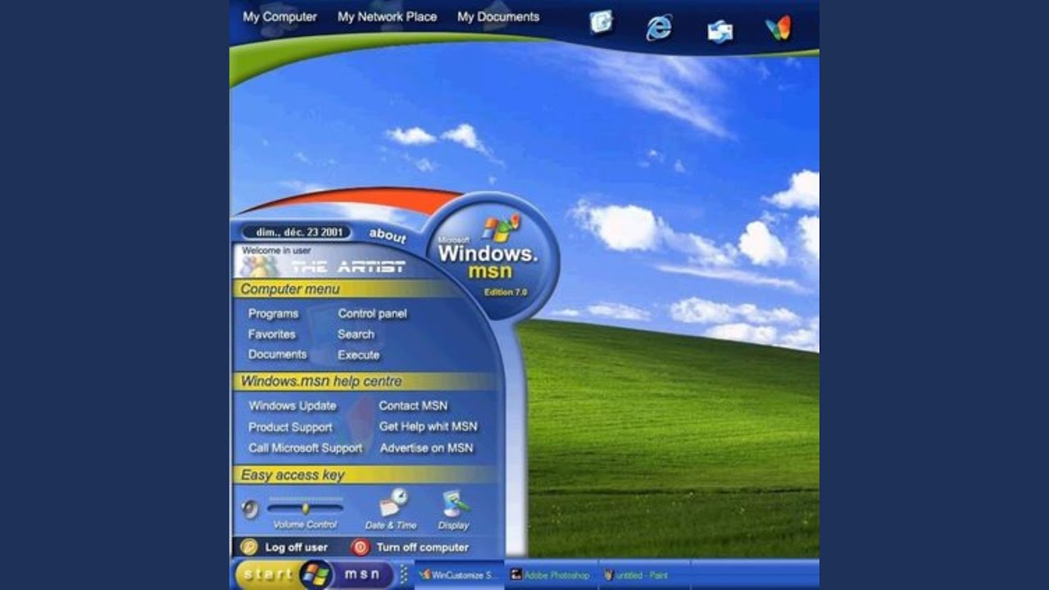Click the Turn off computer button
1049x590 pixels.
click(410, 547)
